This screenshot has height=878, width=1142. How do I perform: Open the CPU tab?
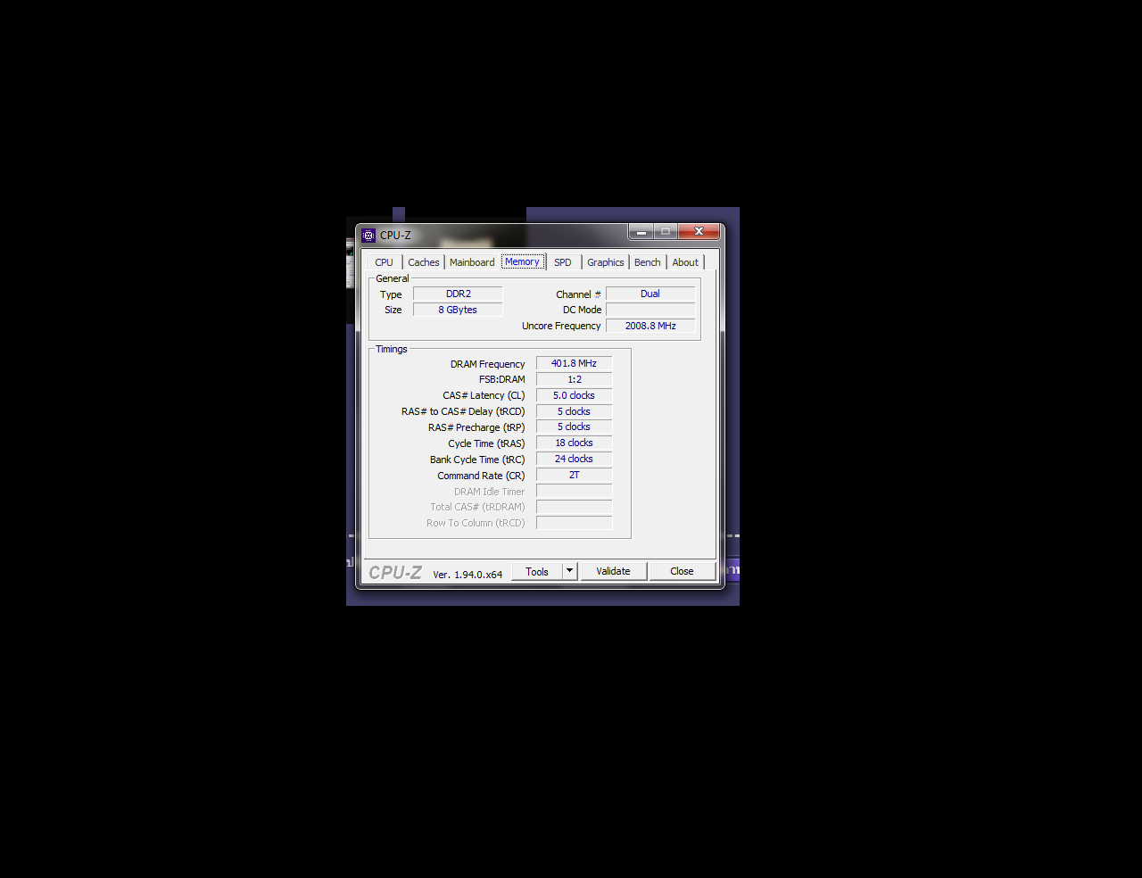384,262
